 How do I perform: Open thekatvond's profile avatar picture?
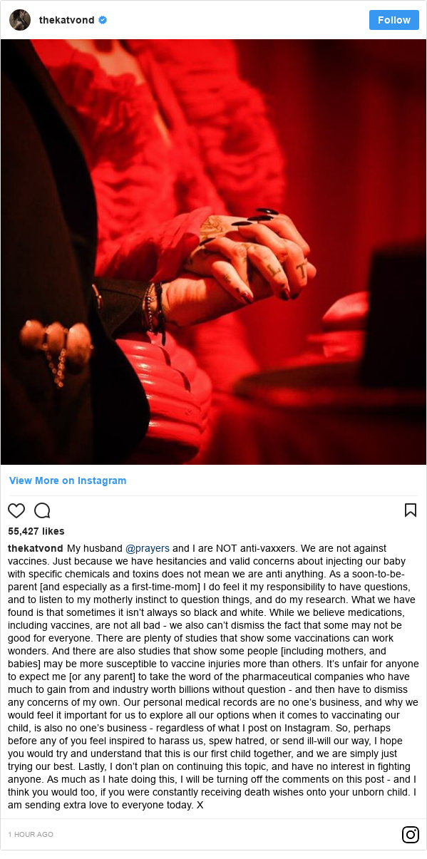[x=20, y=20]
